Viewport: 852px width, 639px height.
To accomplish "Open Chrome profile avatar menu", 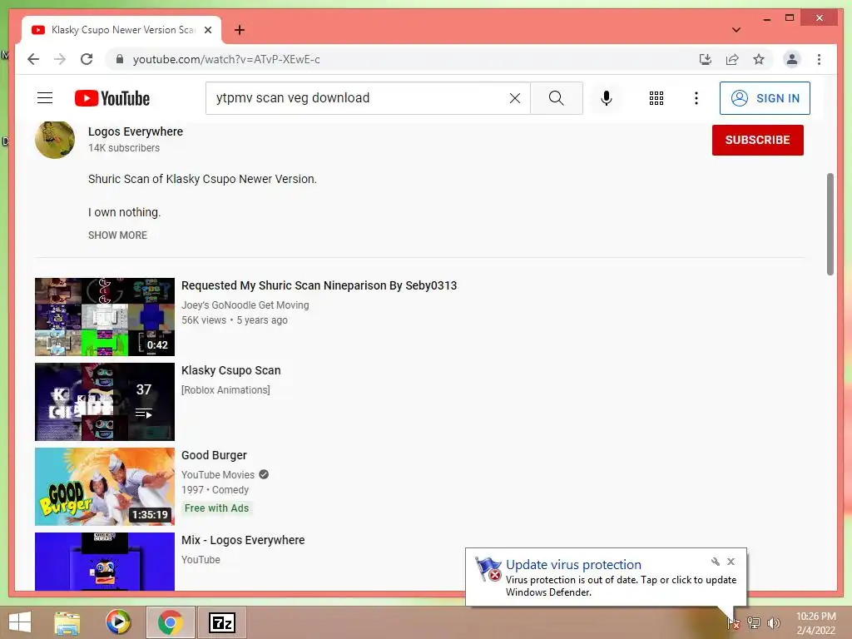I will pyautogui.click(x=792, y=59).
